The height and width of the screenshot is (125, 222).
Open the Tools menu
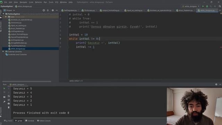(51, 2)
